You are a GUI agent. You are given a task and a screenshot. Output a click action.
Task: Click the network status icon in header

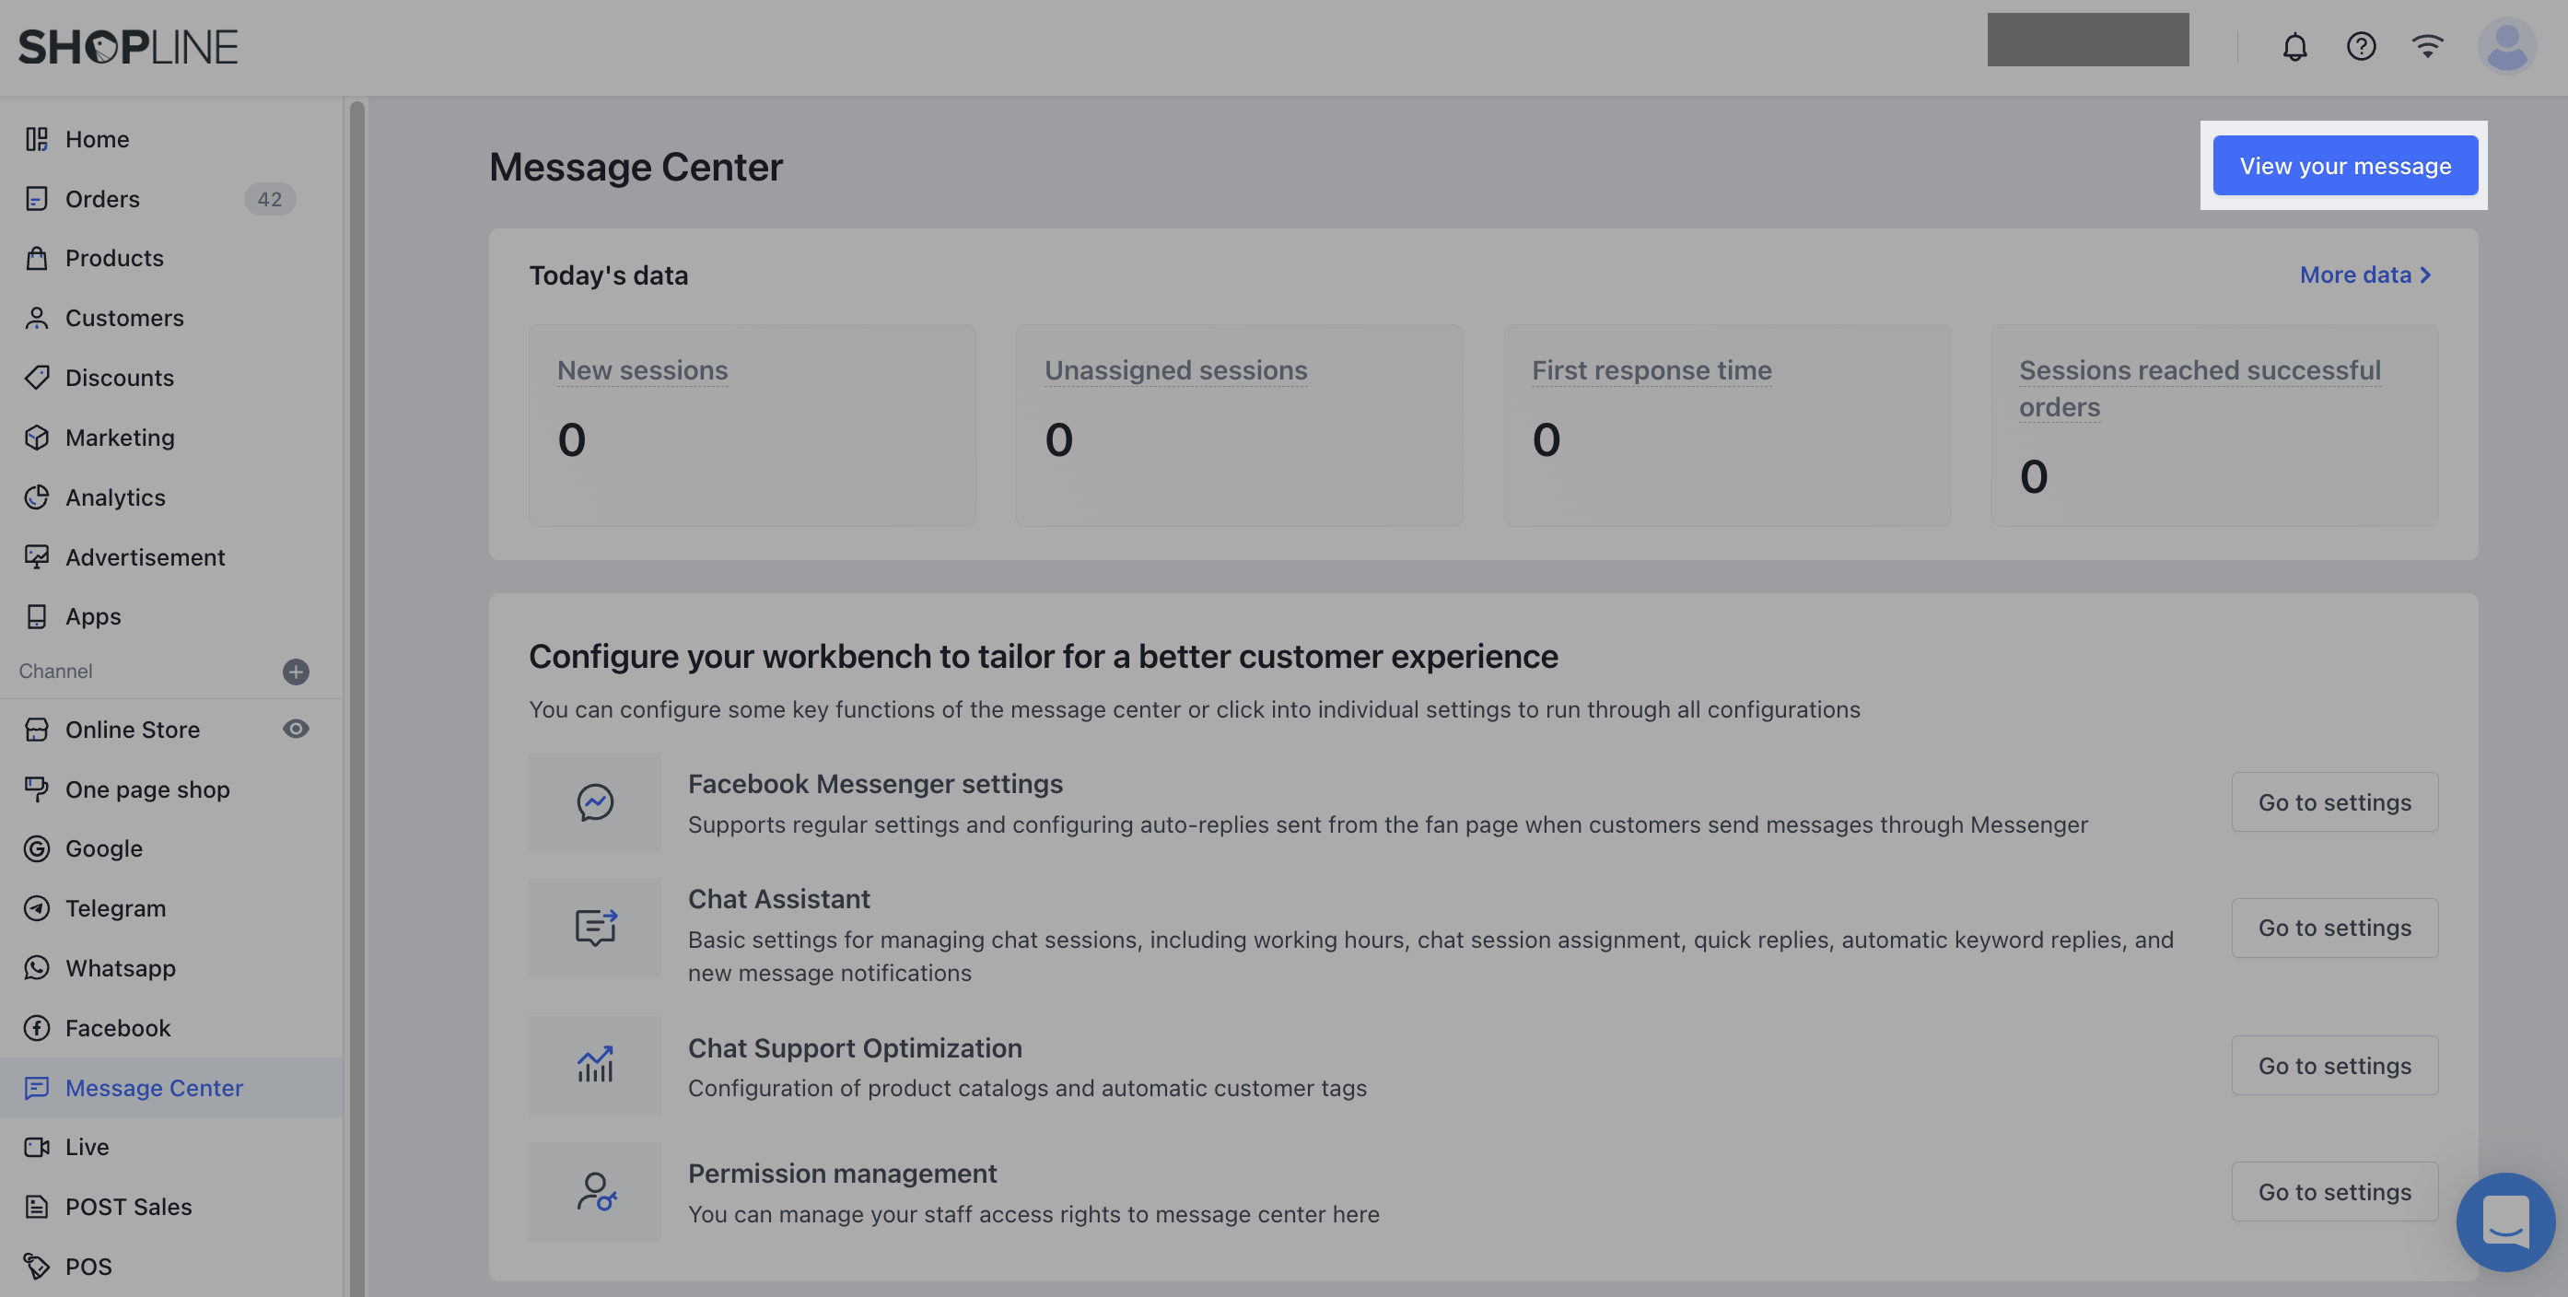[x=2427, y=46]
